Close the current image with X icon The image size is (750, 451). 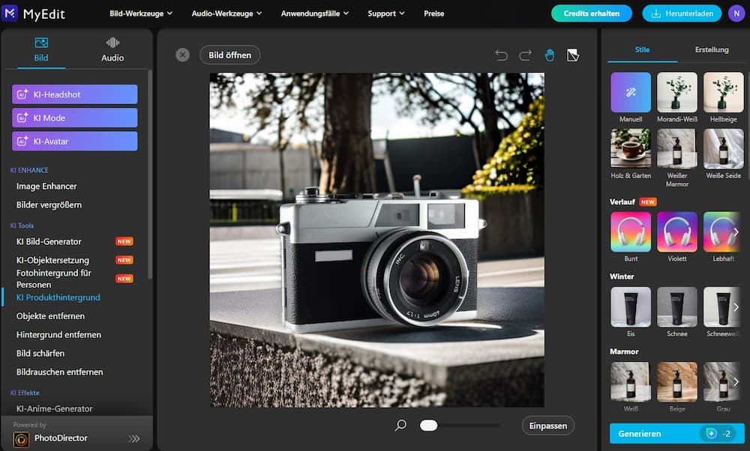[x=182, y=55]
